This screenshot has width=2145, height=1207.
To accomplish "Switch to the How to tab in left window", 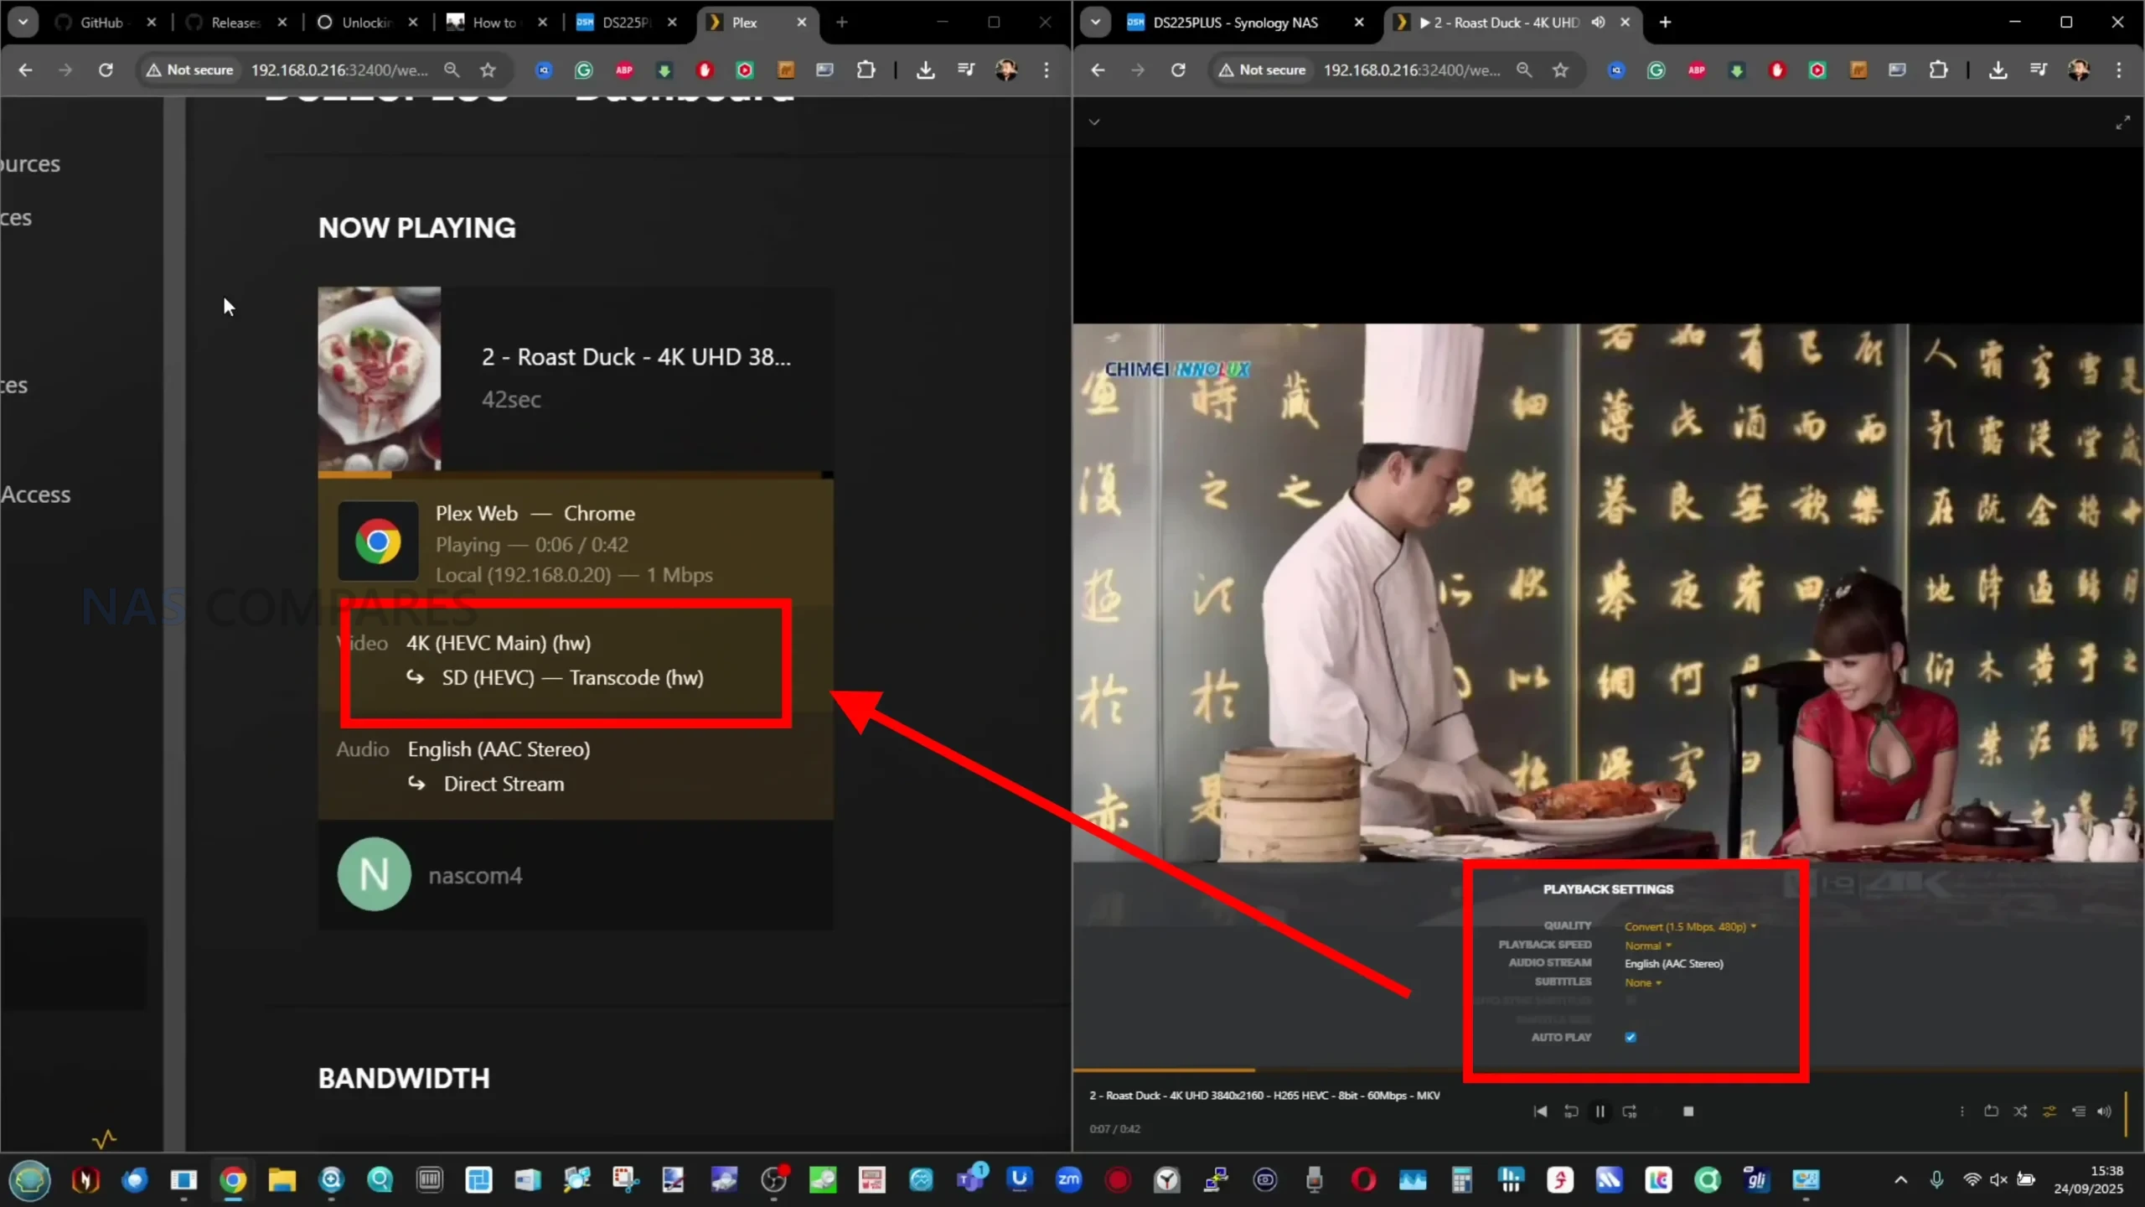I will tap(496, 23).
